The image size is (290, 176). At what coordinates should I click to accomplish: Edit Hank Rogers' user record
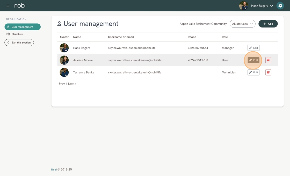253,48
